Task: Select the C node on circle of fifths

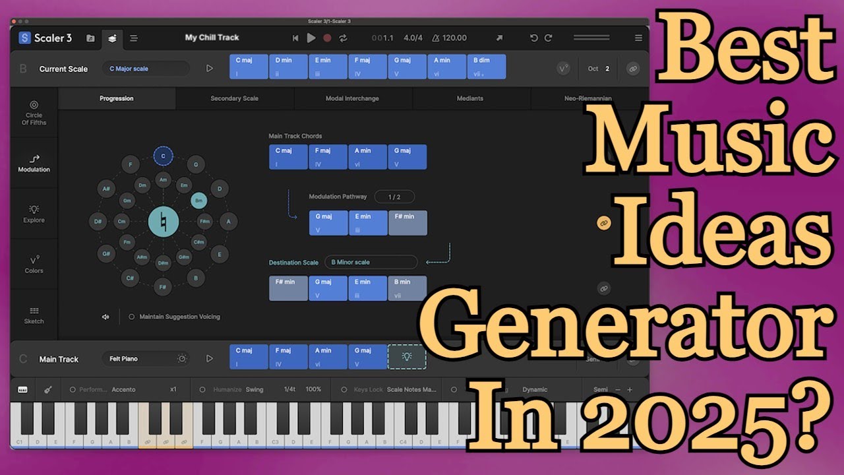Action: [x=163, y=156]
